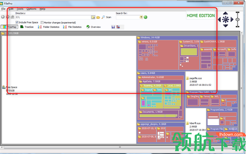Click the vertical scrollbar up arrow
This screenshot has height=154, width=246.
242,33
